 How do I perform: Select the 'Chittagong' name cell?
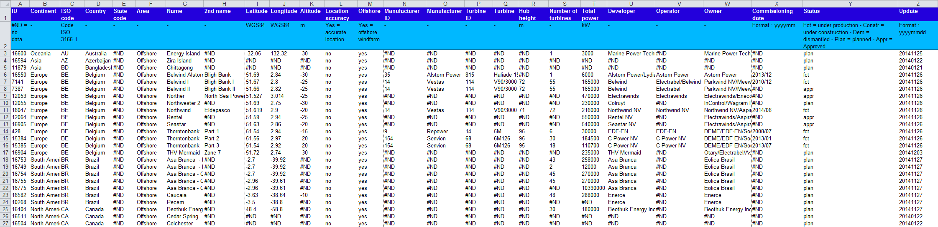(184, 68)
